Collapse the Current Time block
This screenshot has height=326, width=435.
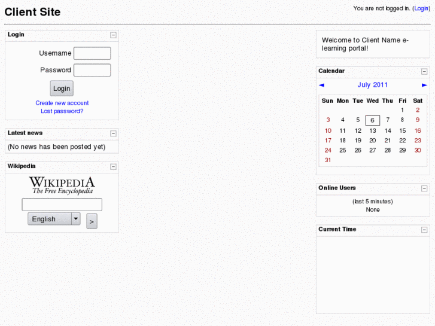(424, 230)
